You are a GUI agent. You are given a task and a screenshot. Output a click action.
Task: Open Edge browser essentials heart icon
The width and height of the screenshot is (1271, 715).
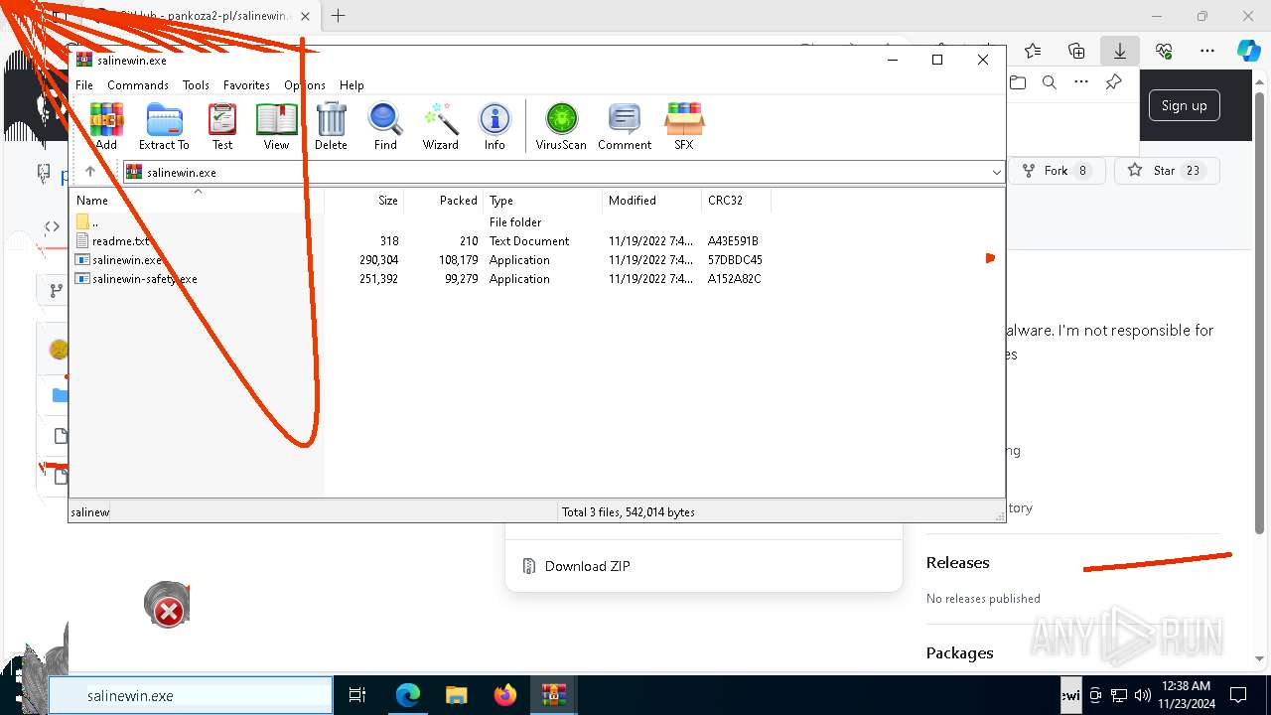click(1164, 51)
